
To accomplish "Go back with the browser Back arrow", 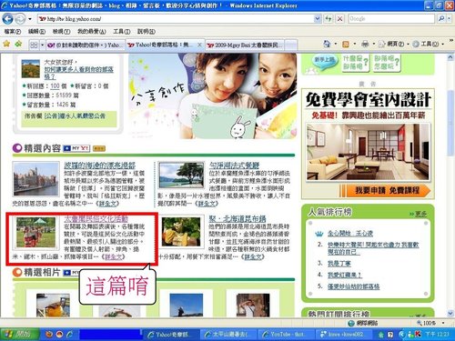I will [x=7, y=19].
